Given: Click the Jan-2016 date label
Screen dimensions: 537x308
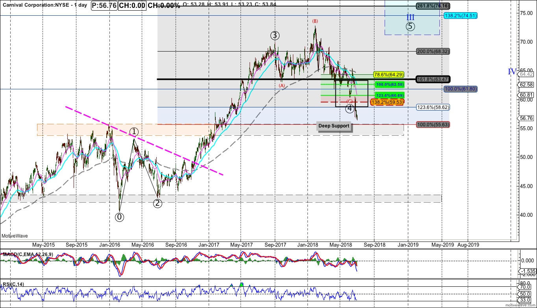Looking at the screenshot, I should 109,244.
